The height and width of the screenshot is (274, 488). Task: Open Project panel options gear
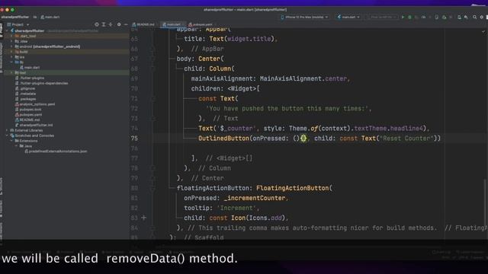click(119, 24)
